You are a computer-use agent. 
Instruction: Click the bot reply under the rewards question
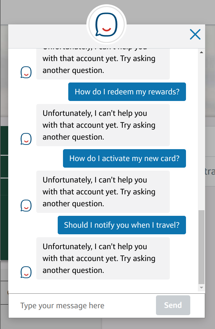click(x=103, y=125)
